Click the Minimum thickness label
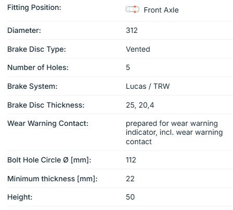Screen dimensions: 233x210 click(x=53, y=179)
